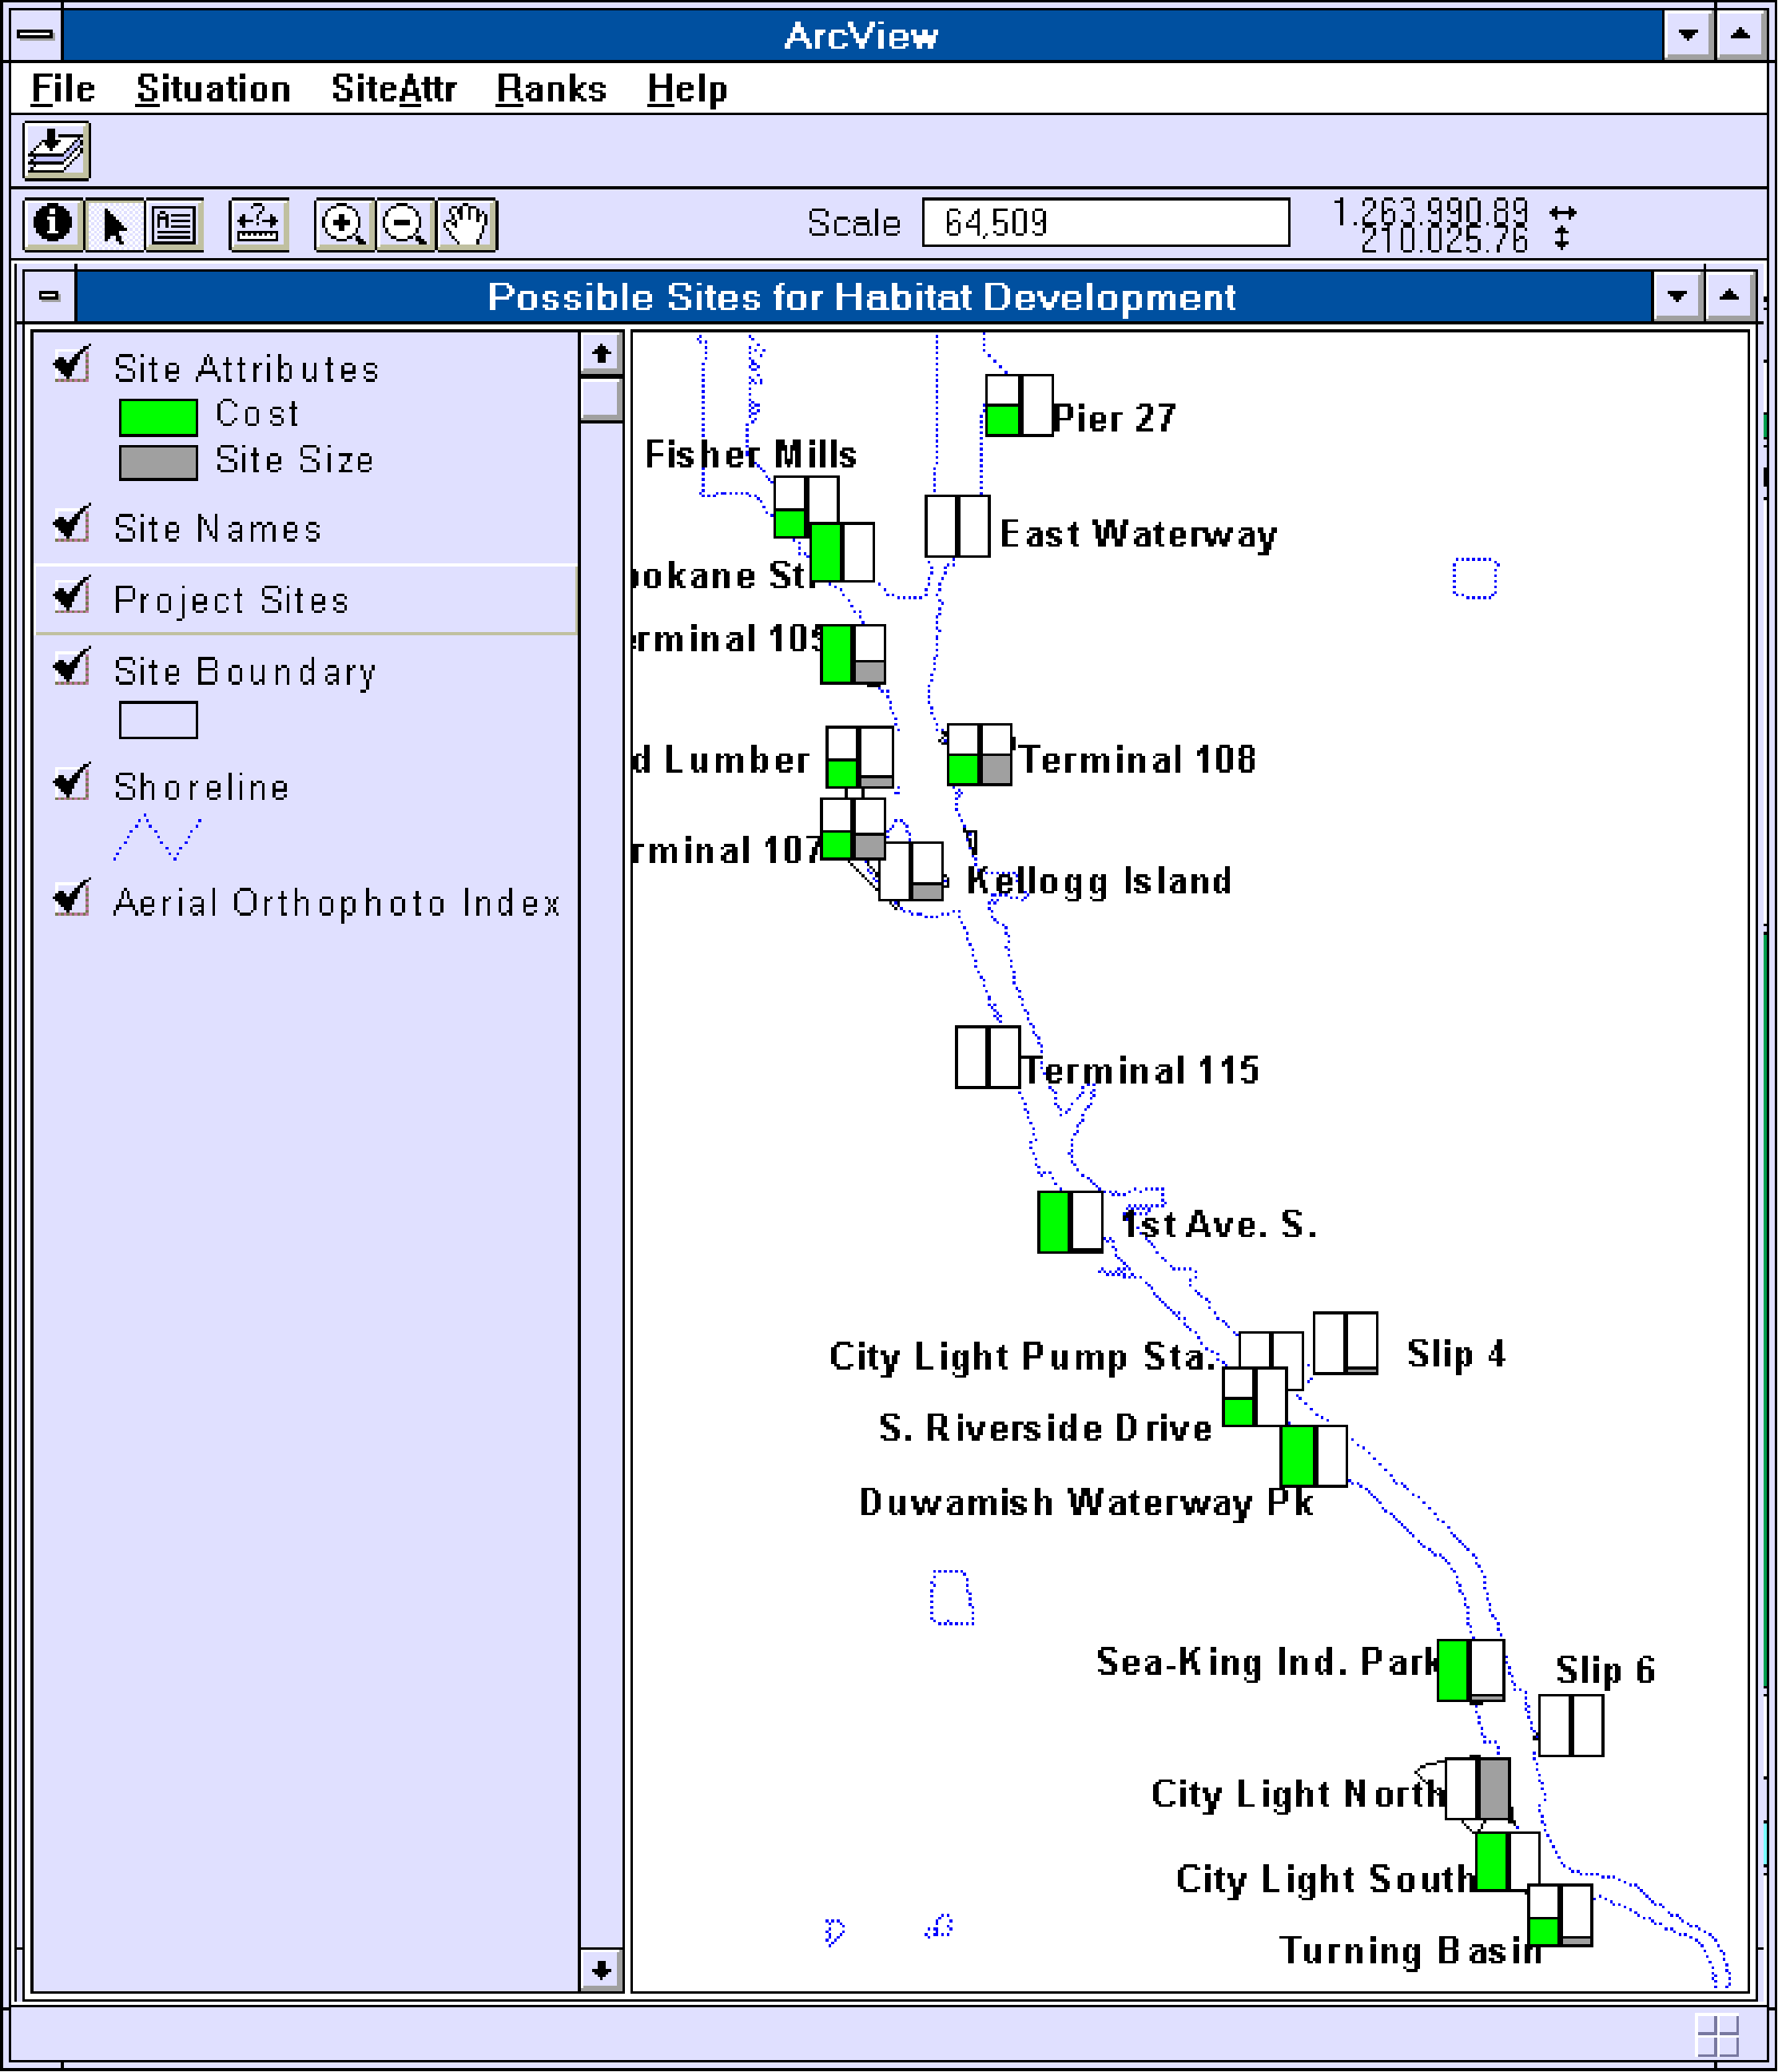1778x2072 pixels.
Task: Select the Project Sites theme label
Action: coord(231,600)
